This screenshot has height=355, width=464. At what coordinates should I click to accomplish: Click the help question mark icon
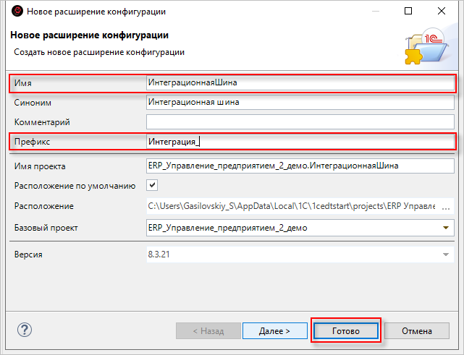24,330
